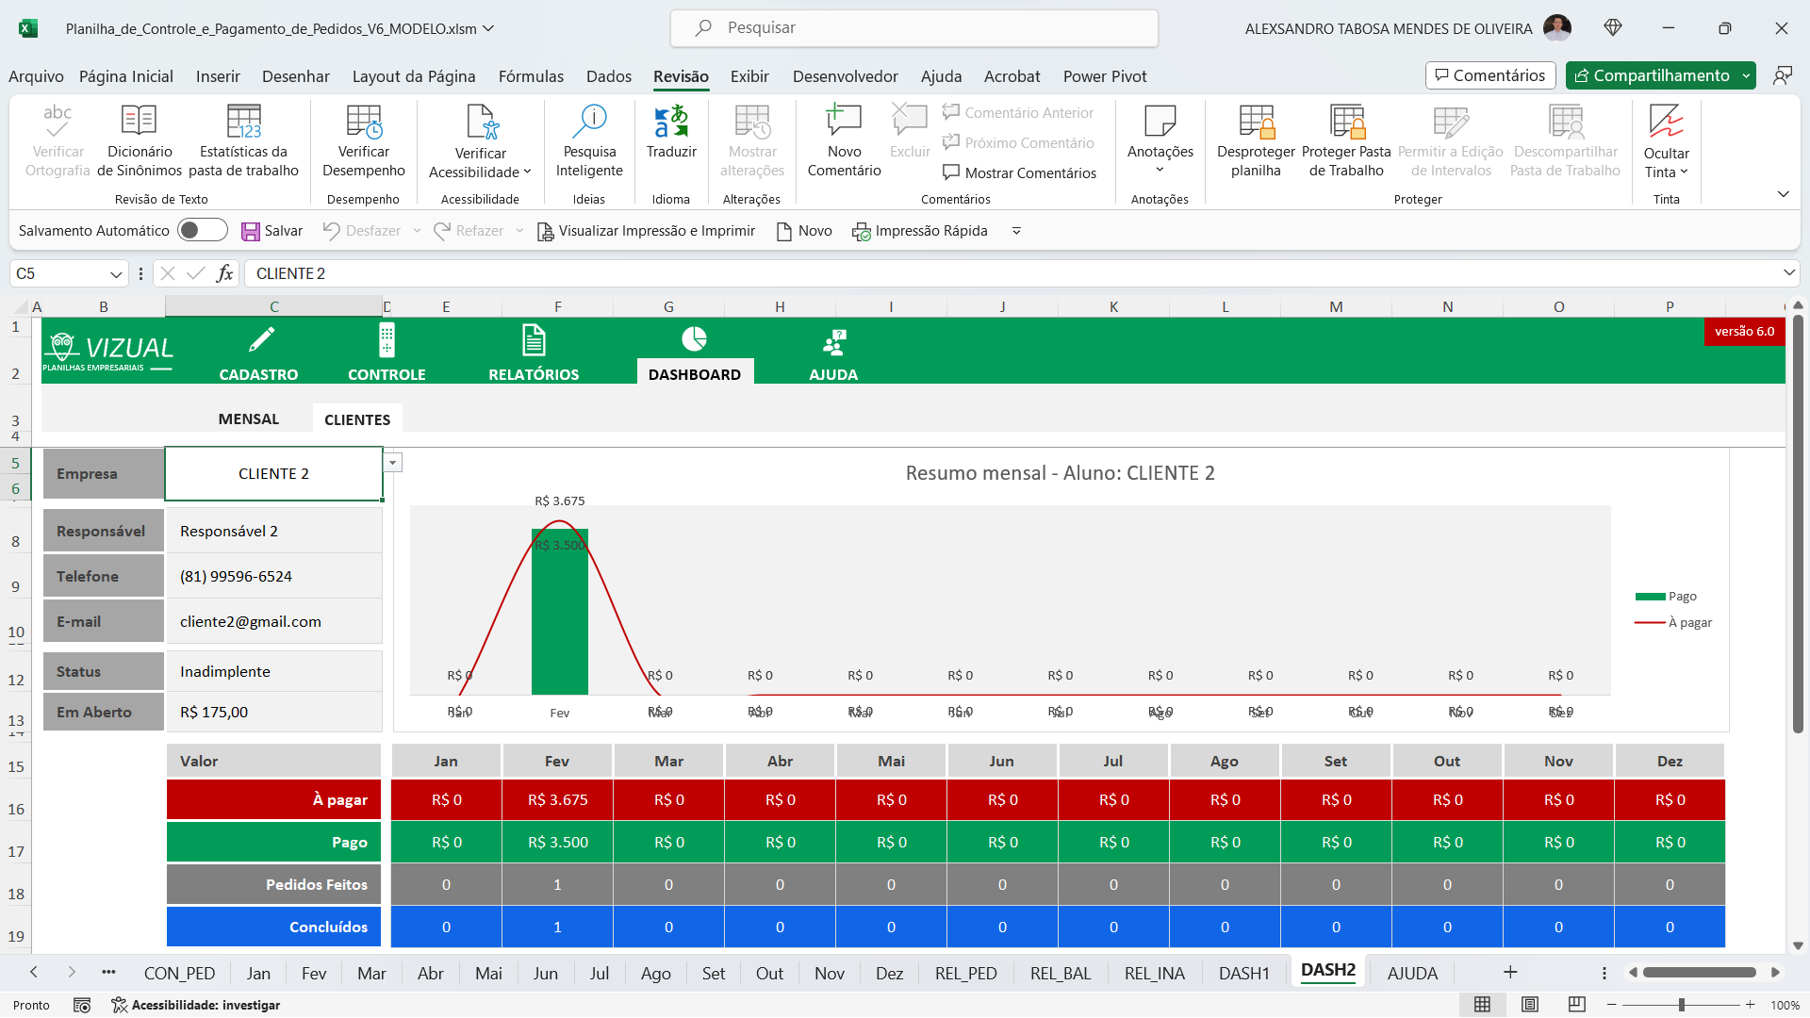Run spell check with Verificar Ortografia
Image resolution: width=1810 pixels, height=1018 pixels.
click(x=57, y=141)
